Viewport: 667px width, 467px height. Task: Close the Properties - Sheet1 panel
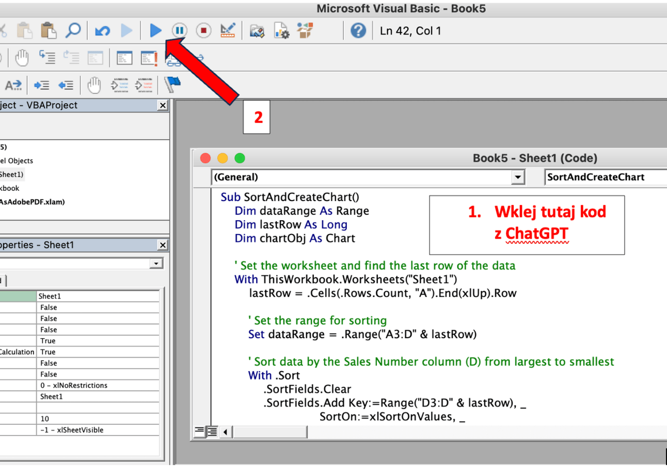[163, 245]
